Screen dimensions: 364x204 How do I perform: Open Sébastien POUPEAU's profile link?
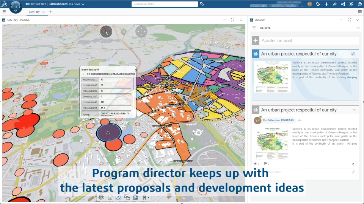coord(281,120)
